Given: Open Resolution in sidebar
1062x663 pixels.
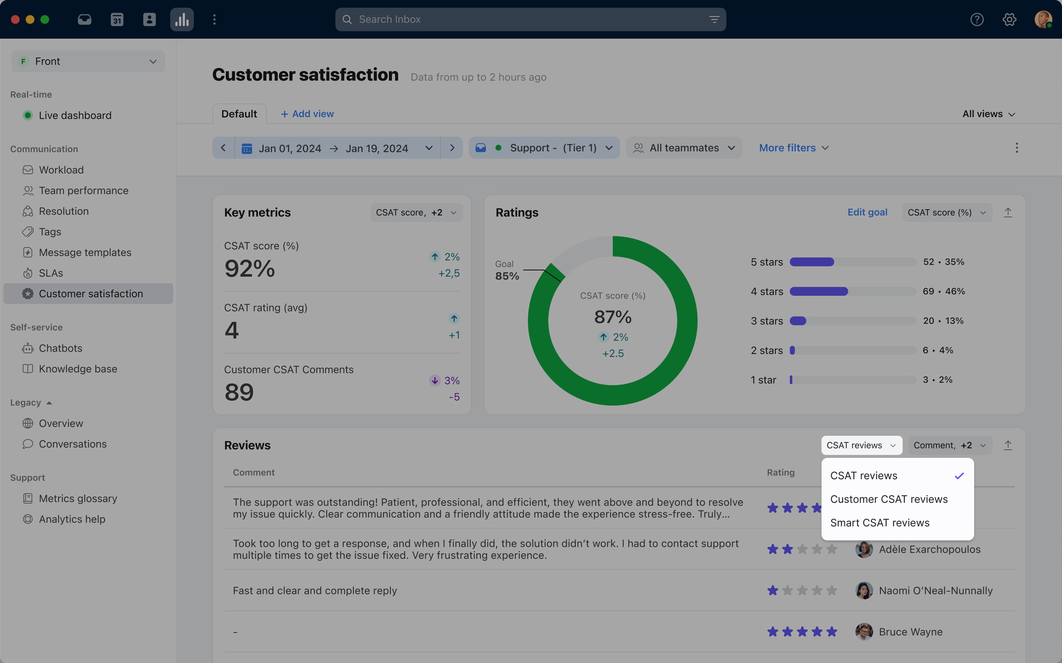Looking at the screenshot, I should click(x=88, y=211).
